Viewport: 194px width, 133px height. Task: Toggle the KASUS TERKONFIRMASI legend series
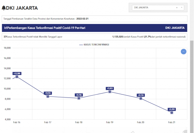(94, 44)
